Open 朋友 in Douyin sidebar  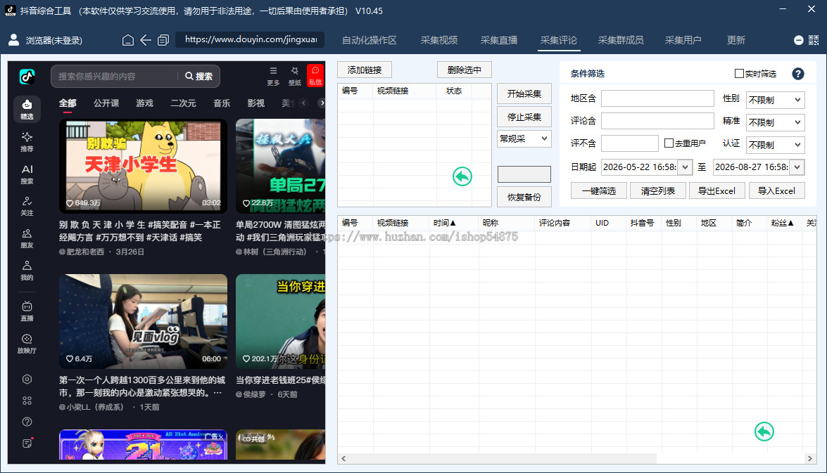27,238
